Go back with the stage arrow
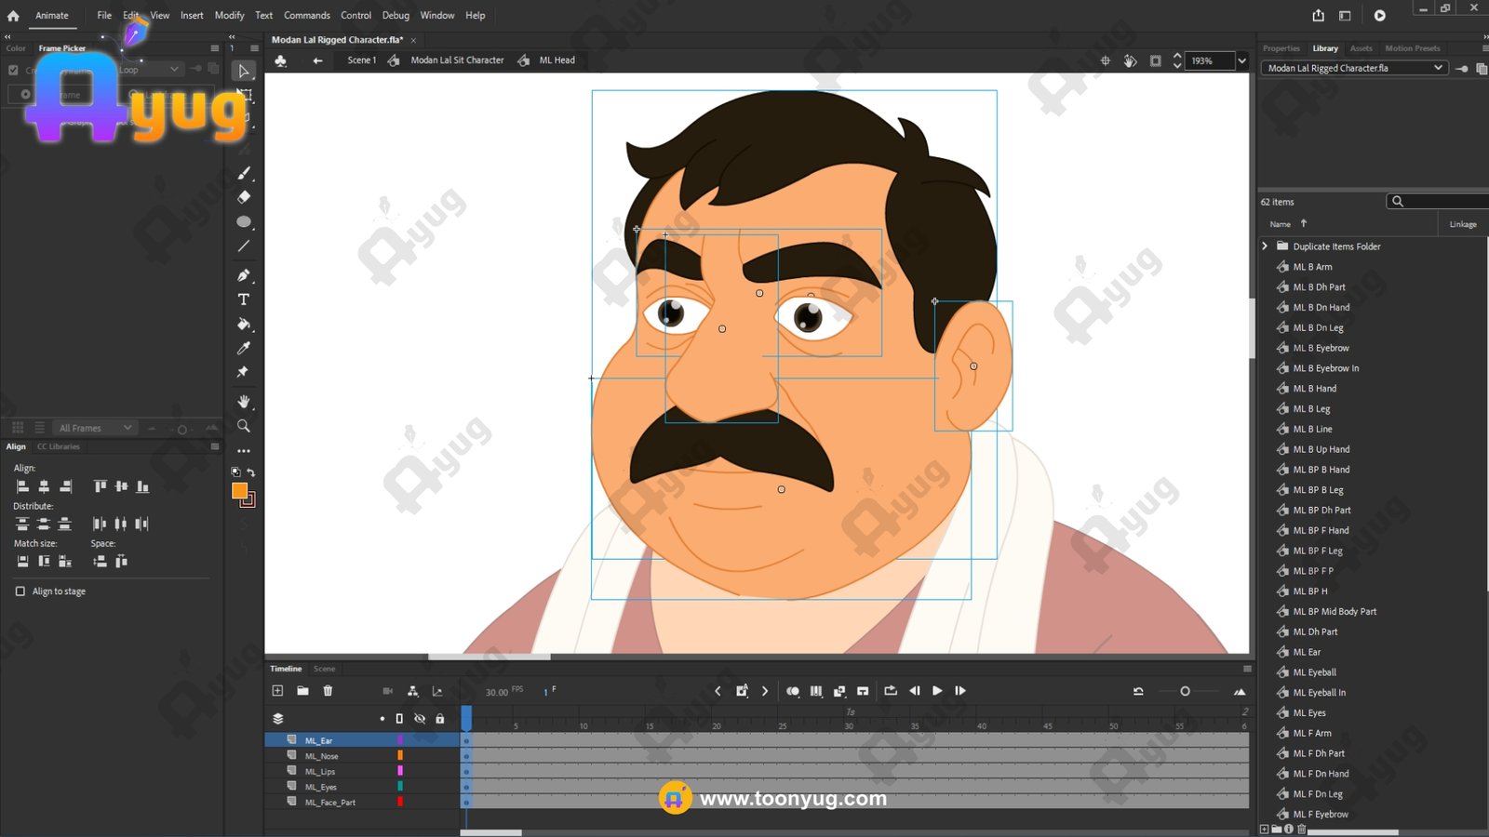The height and width of the screenshot is (837, 1489). click(x=317, y=60)
